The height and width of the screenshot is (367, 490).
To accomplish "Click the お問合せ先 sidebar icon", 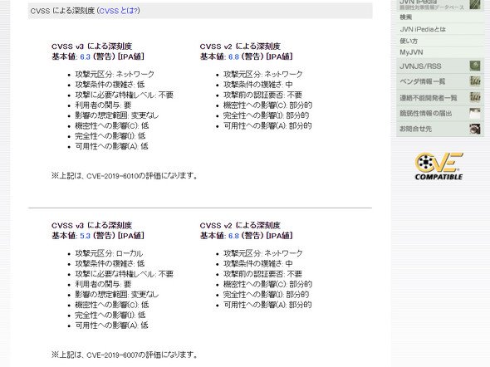I will [x=475, y=129].
